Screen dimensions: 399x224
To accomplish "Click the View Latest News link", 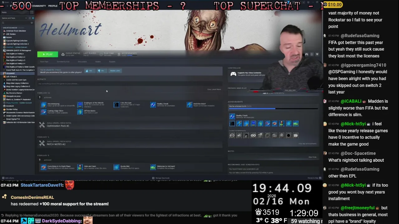I will [x=214, y=89].
